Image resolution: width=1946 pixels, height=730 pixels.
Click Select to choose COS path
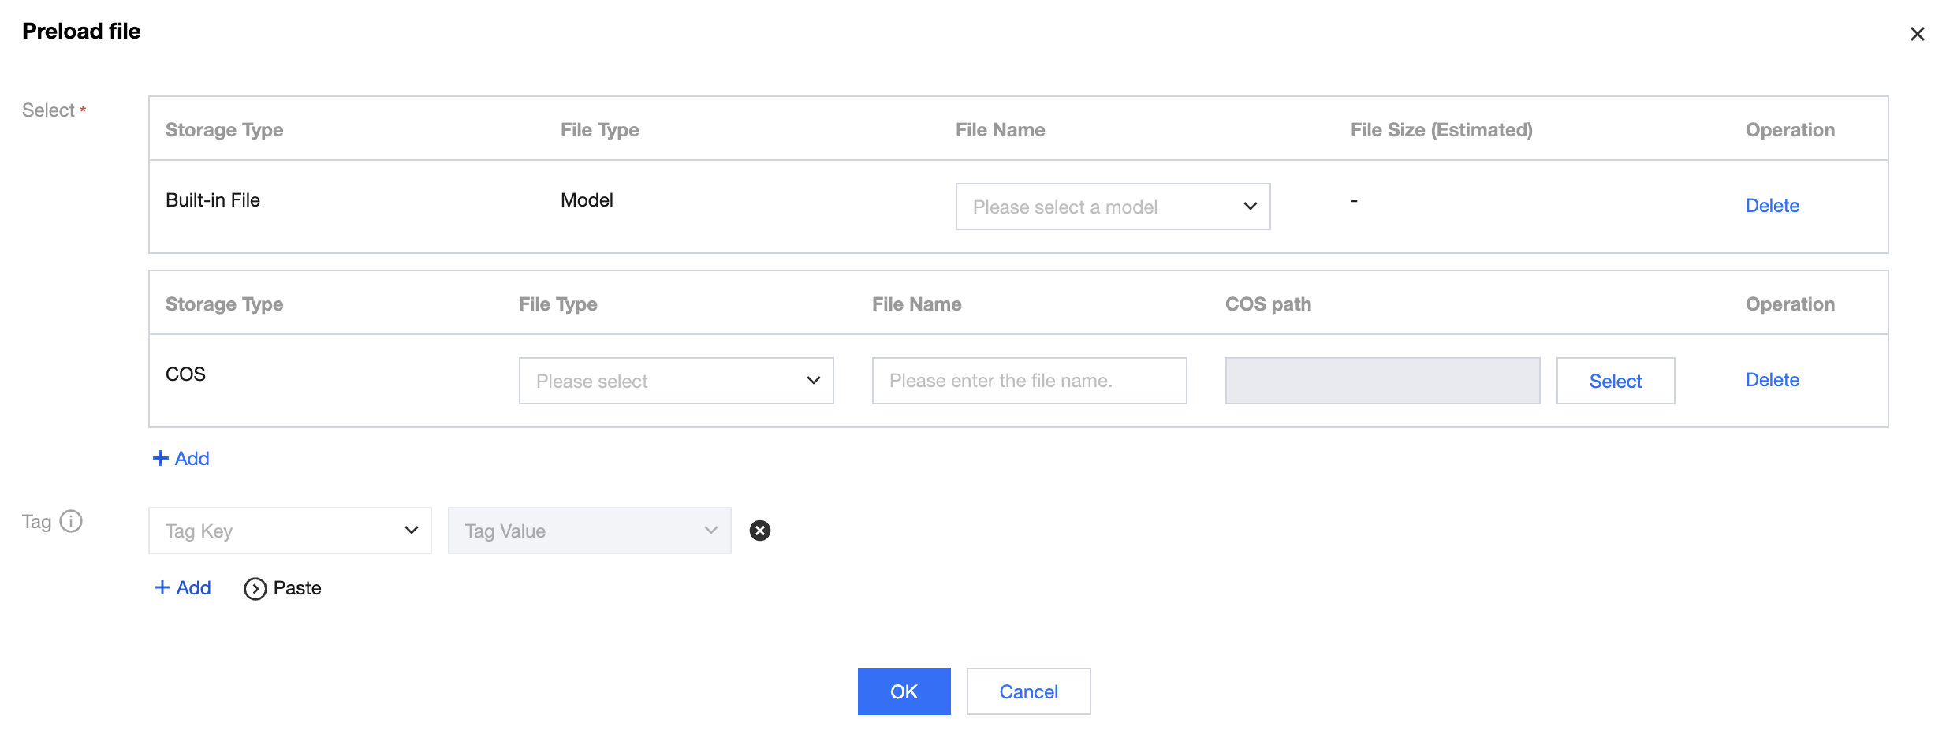1615,381
